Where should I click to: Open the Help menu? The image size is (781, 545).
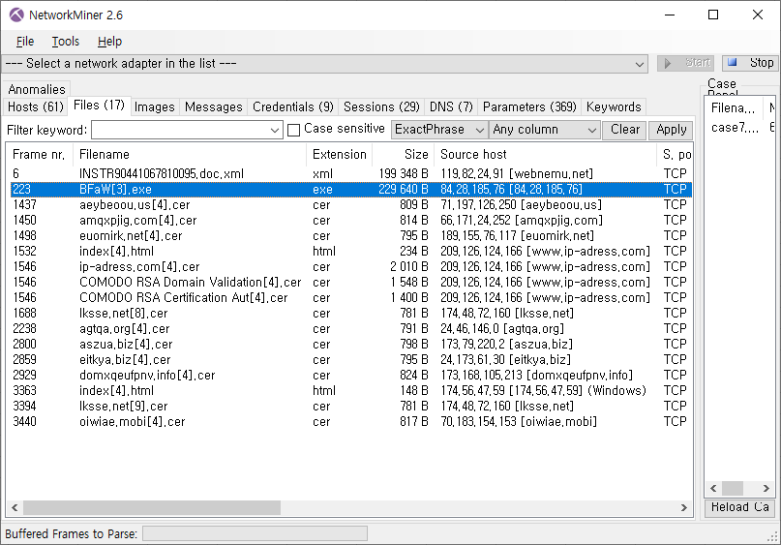click(109, 42)
